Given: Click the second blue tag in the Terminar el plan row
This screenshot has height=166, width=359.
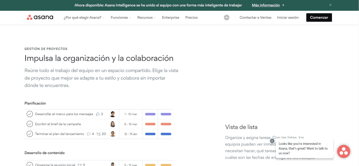Looking at the screenshot, I should point(166,134).
